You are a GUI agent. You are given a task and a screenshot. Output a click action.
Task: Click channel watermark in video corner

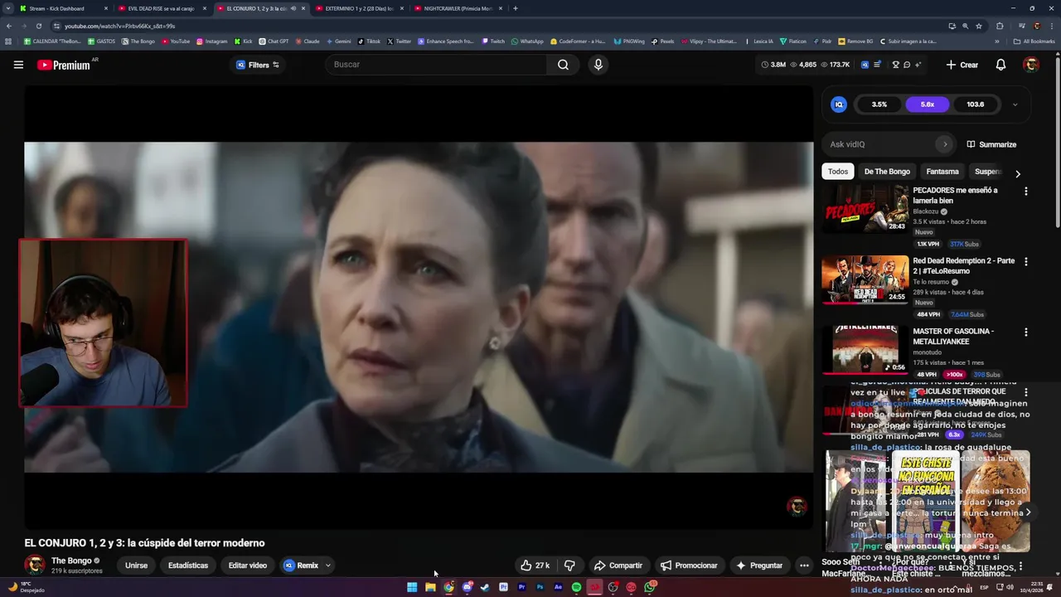tap(797, 506)
